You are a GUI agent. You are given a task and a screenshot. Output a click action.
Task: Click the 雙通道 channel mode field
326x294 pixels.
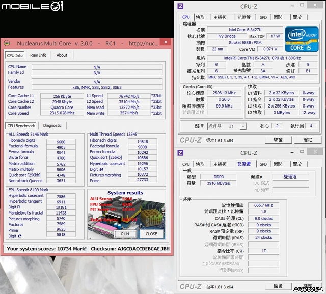tap(290, 177)
